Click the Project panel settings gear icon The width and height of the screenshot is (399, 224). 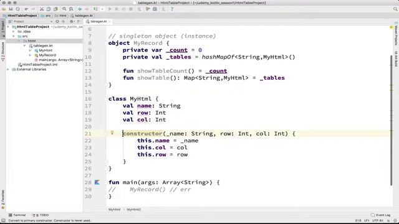pos(72,22)
